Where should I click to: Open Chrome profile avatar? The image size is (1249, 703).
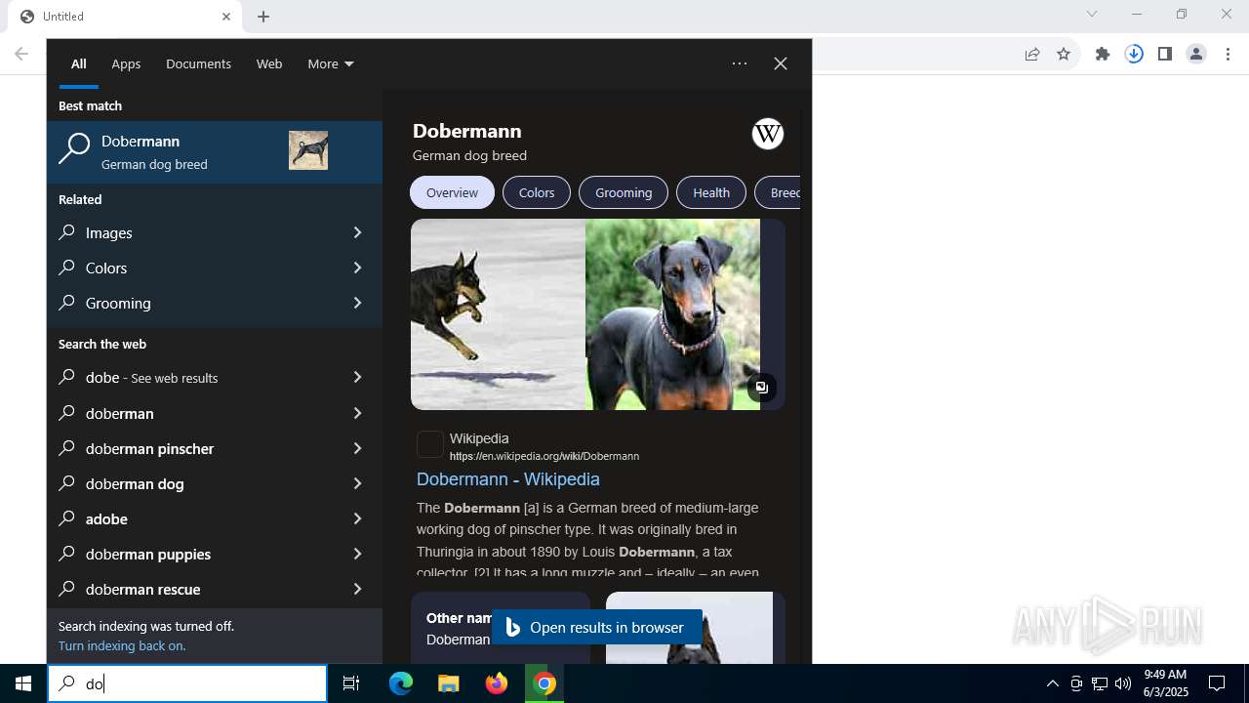tap(1196, 54)
